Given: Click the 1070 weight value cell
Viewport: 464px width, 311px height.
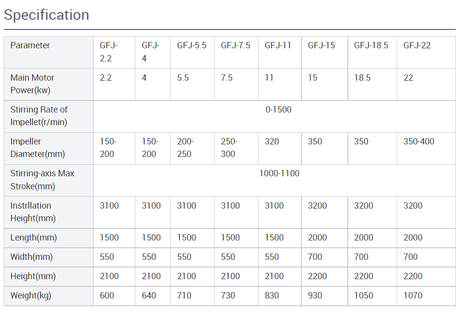Looking at the screenshot, I should pyautogui.click(x=413, y=296).
